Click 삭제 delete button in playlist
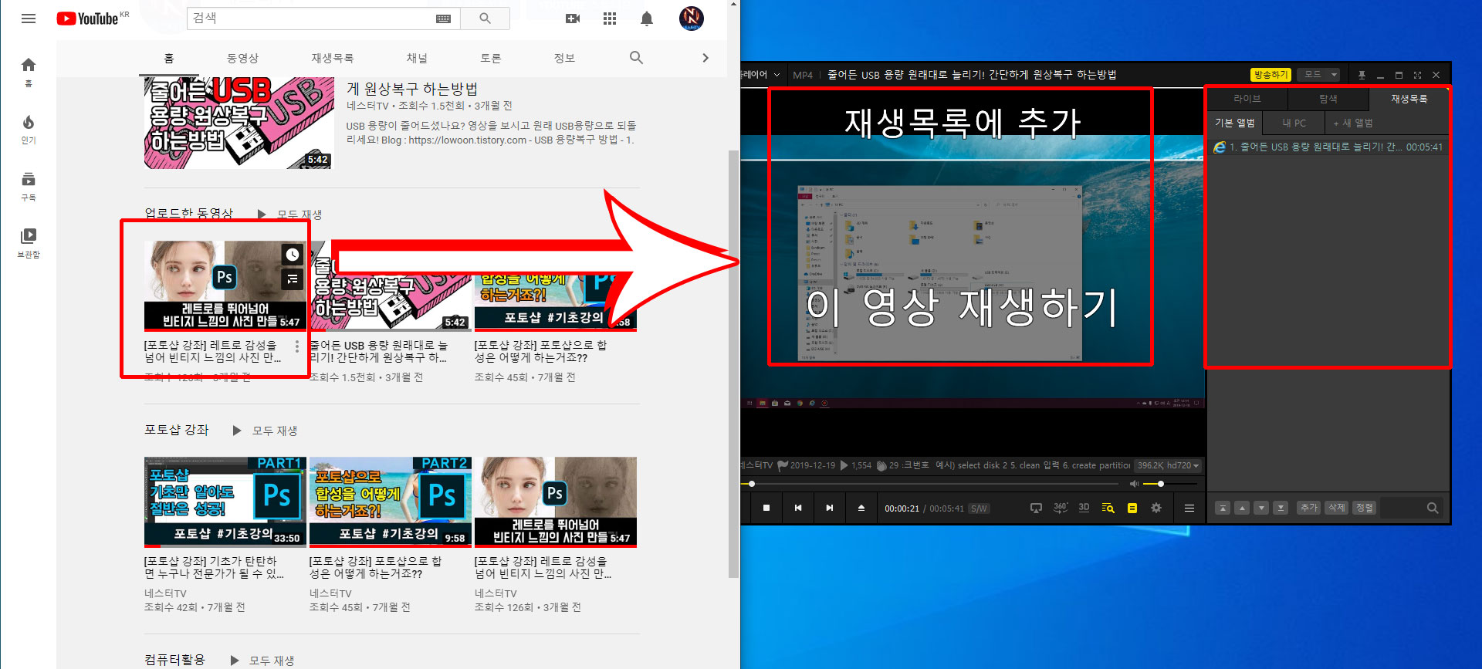 pyautogui.click(x=1337, y=508)
